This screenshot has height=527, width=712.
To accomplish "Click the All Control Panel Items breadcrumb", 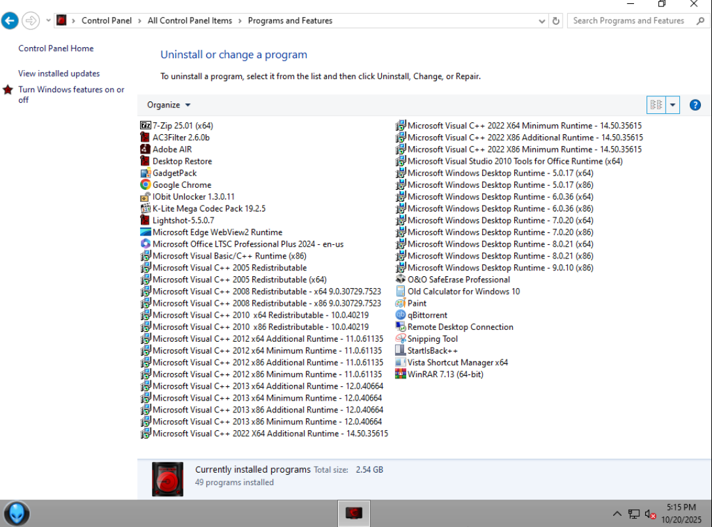I will [x=190, y=20].
